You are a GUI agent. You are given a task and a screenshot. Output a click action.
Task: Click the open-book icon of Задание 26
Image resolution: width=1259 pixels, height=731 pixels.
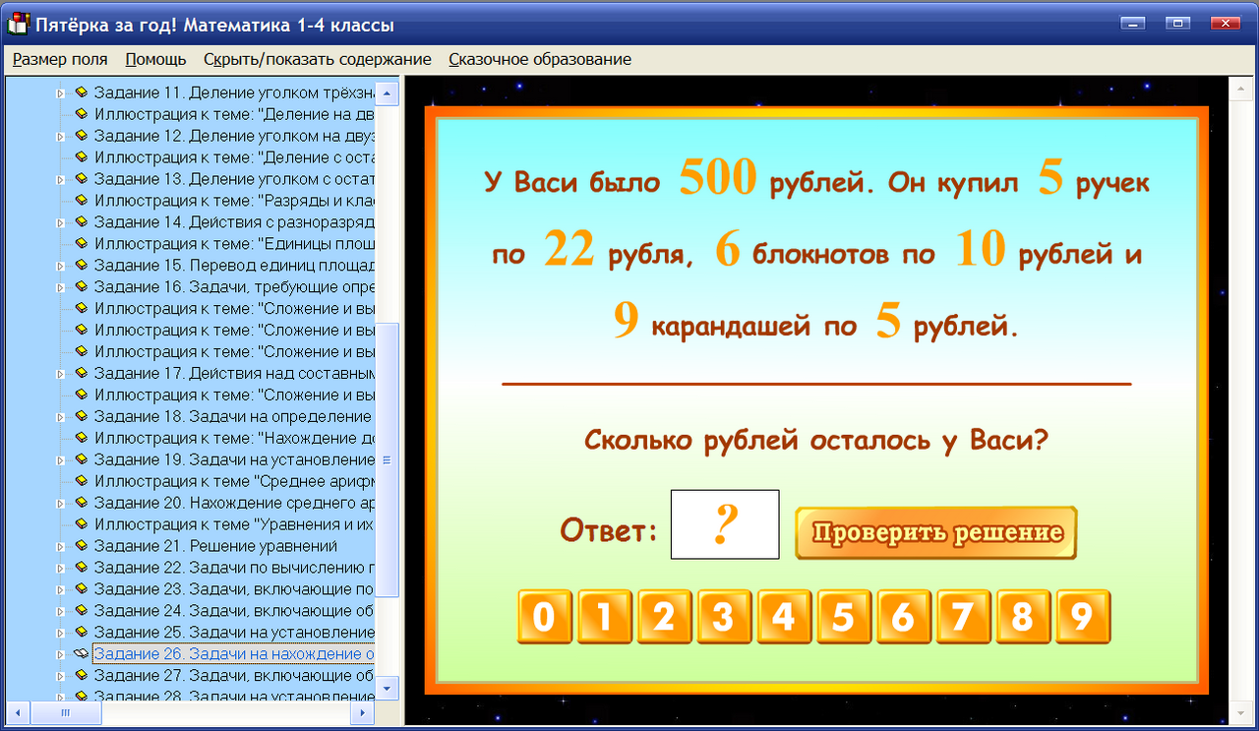click(x=81, y=653)
